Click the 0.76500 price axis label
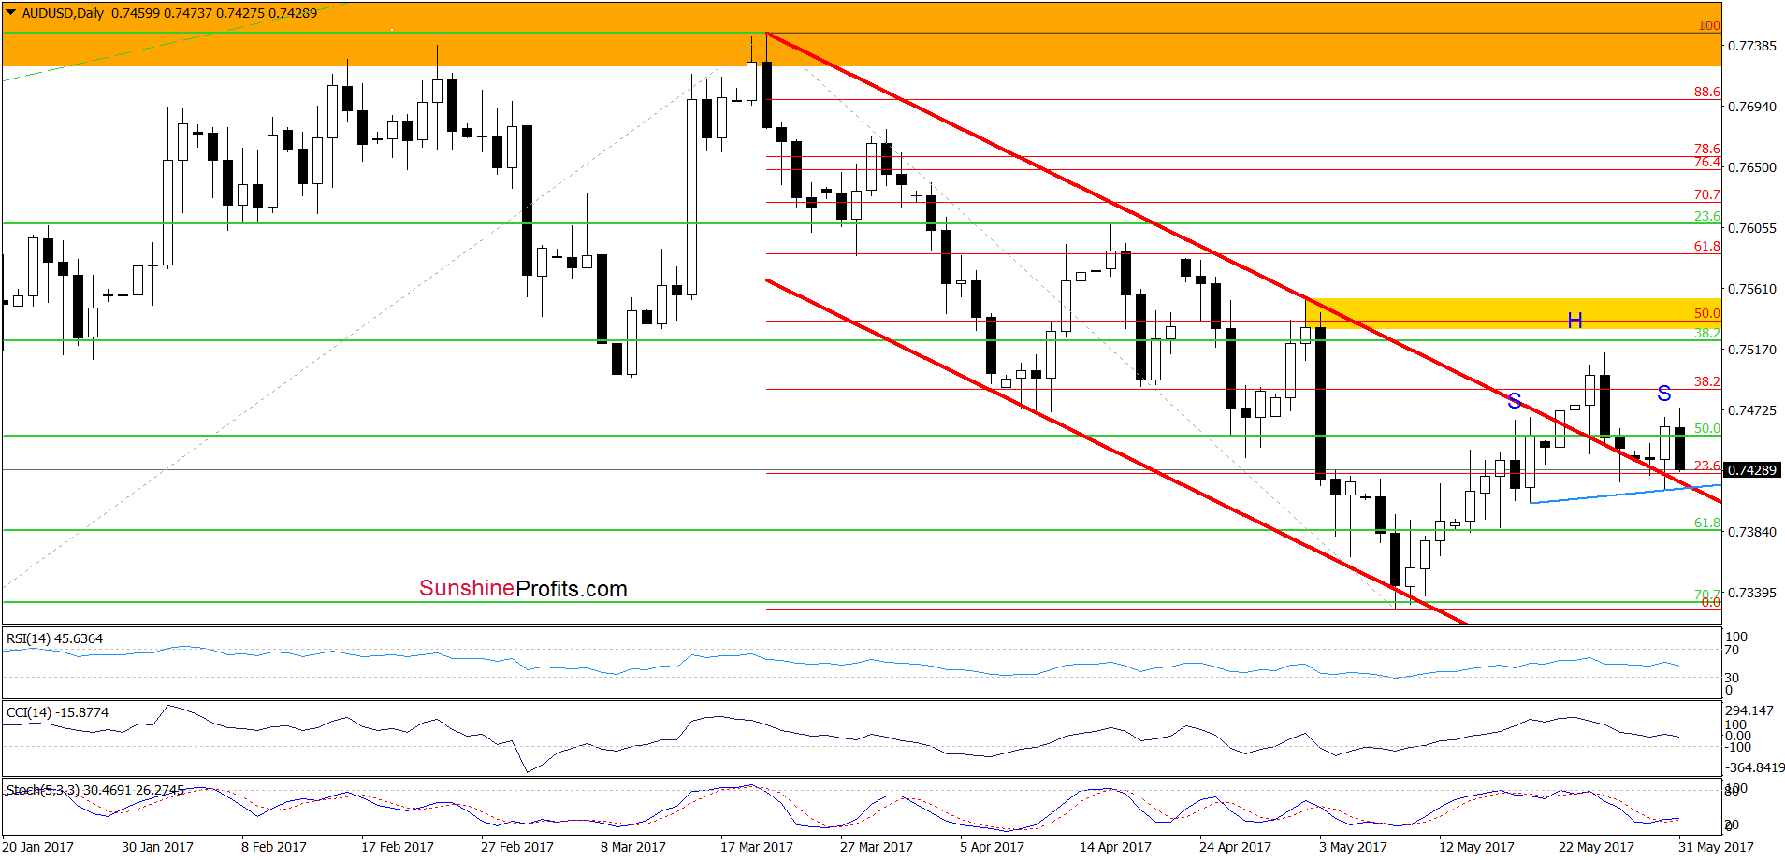The width and height of the screenshot is (1785, 860). click(x=1751, y=167)
